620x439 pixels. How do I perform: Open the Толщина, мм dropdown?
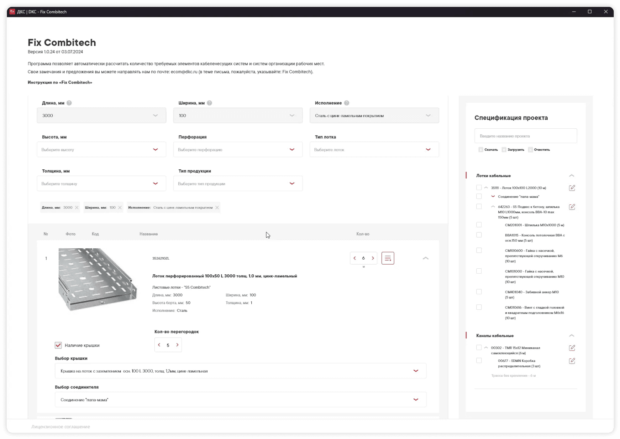pyautogui.click(x=102, y=184)
